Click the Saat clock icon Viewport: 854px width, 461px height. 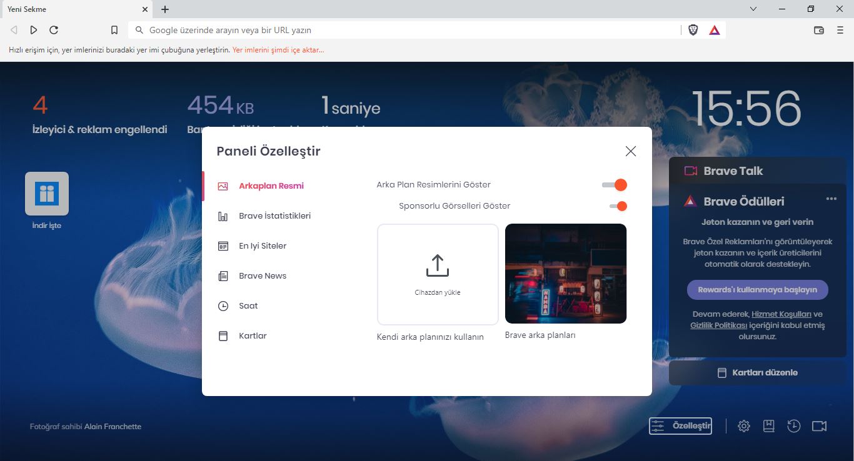(223, 306)
